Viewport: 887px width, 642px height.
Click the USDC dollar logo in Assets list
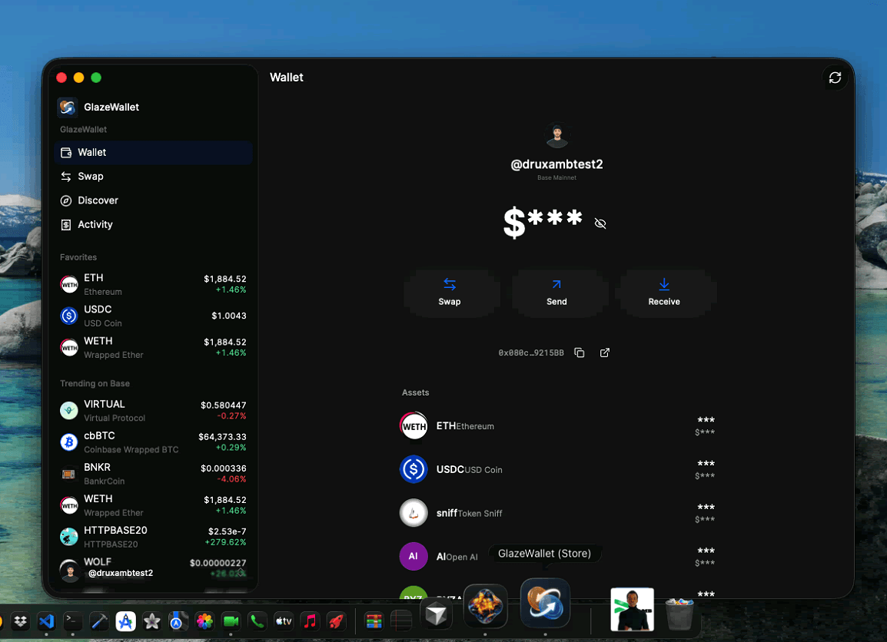click(414, 470)
